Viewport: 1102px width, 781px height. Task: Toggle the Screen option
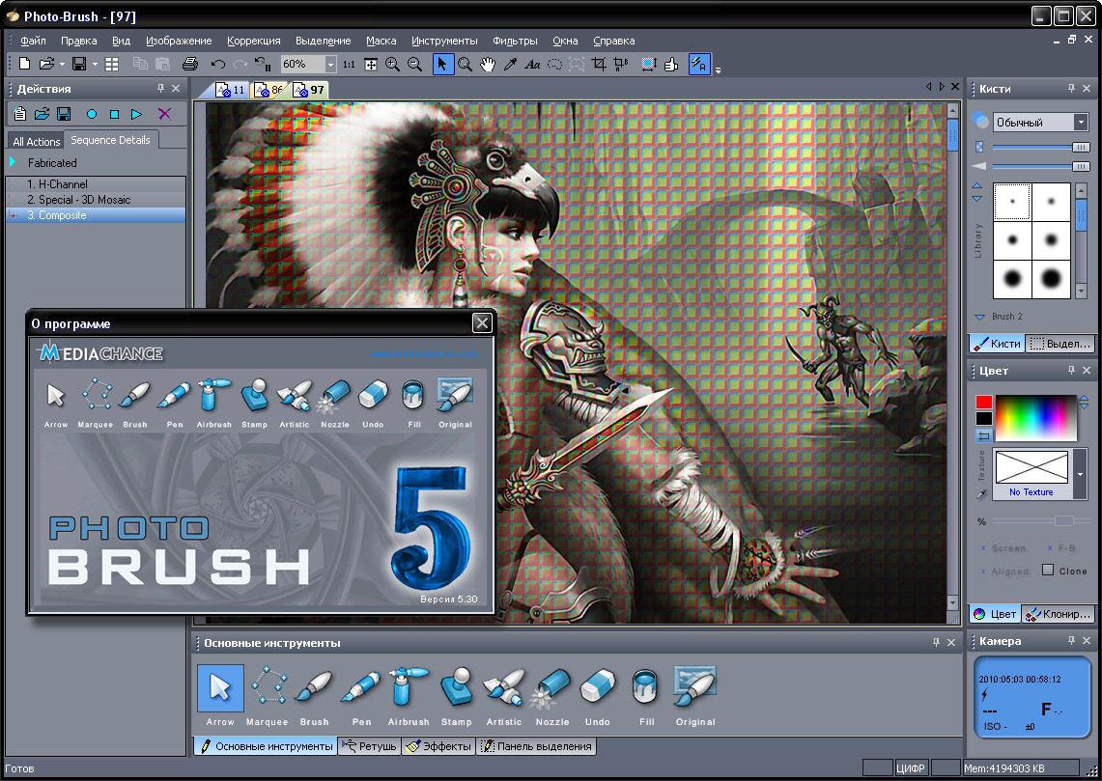pyautogui.click(x=1003, y=548)
